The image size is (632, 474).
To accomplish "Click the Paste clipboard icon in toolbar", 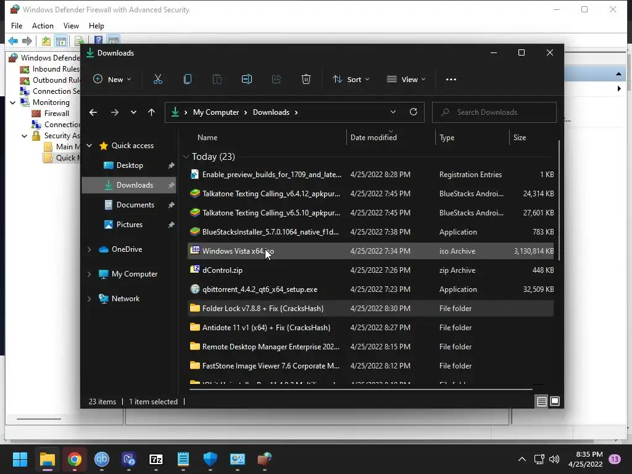I will click(217, 80).
